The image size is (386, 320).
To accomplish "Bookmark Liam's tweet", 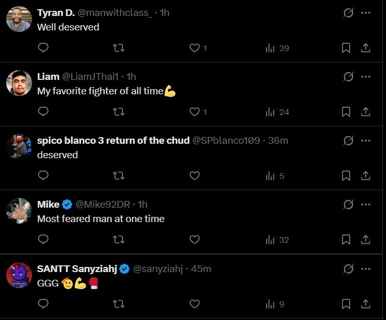I will tap(346, 112).
